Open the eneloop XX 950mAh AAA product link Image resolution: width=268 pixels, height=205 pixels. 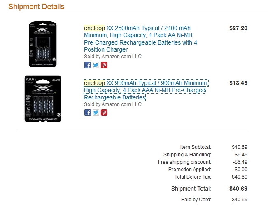(145, 90)
